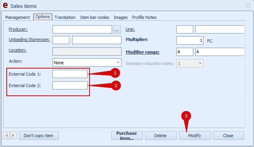The height and width of the screenshot is (147, 254).
Task: Click the Unloading Storeroom link
Action: (29, 39)
